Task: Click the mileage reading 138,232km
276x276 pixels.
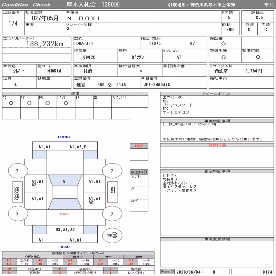Action: tap(45, 44)
